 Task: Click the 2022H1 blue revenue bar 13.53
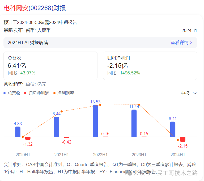click(x=95, y=121)
